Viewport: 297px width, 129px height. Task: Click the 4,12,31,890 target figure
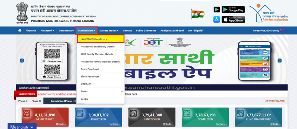click(45, 115)
